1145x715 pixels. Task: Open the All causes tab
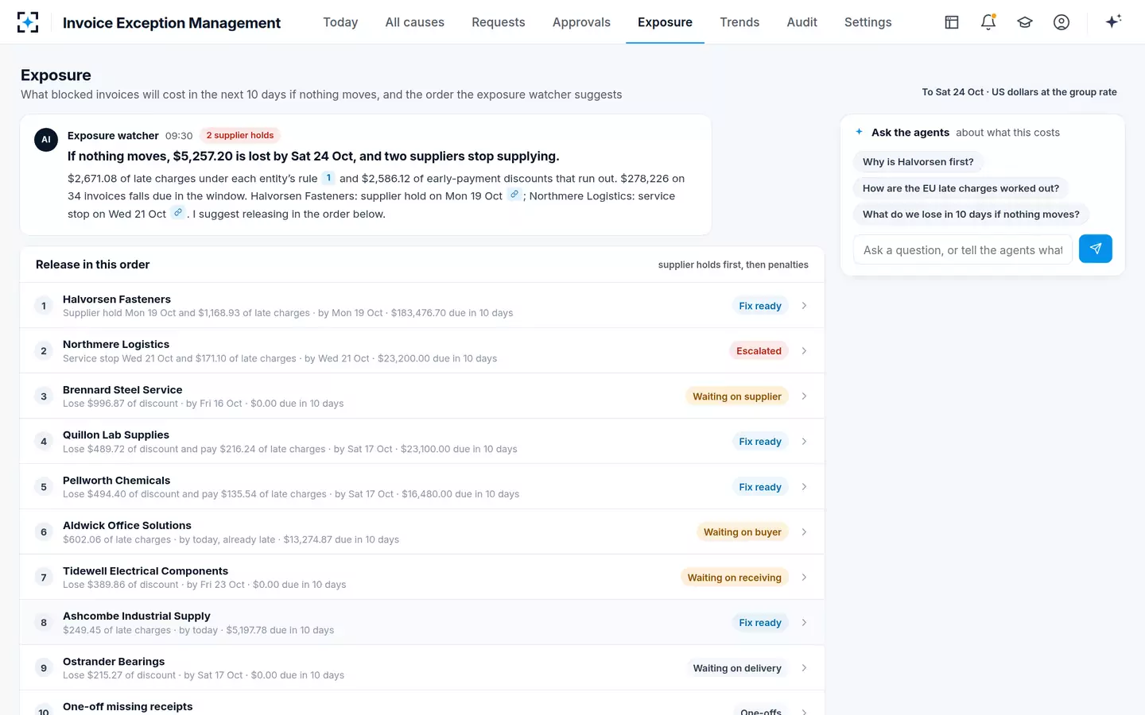415,22
